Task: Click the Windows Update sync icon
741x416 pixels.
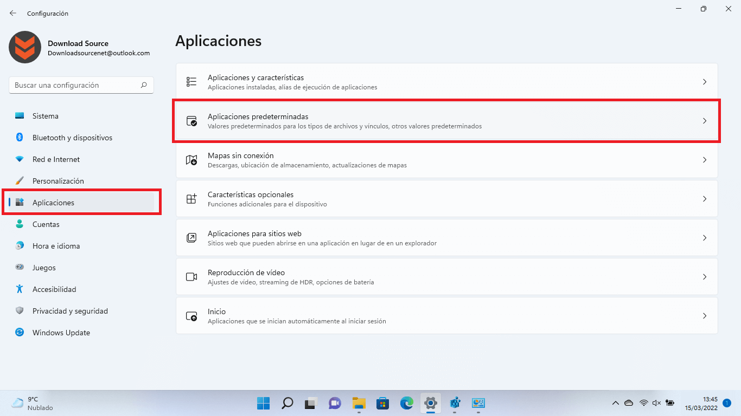Action: [20, 333]
